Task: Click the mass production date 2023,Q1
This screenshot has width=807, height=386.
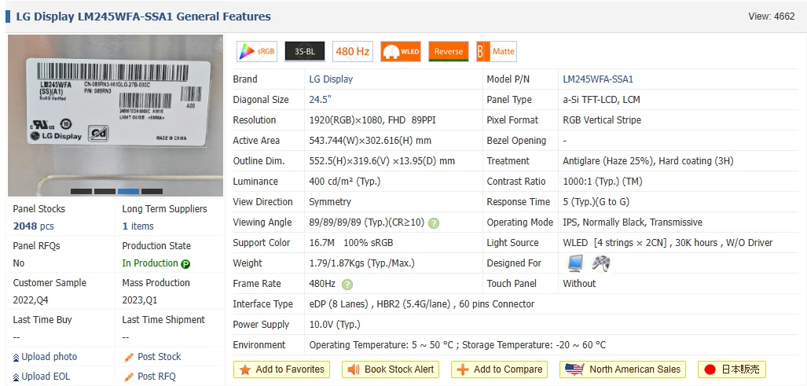Action: pyautogui.click(x=139, y=300)
